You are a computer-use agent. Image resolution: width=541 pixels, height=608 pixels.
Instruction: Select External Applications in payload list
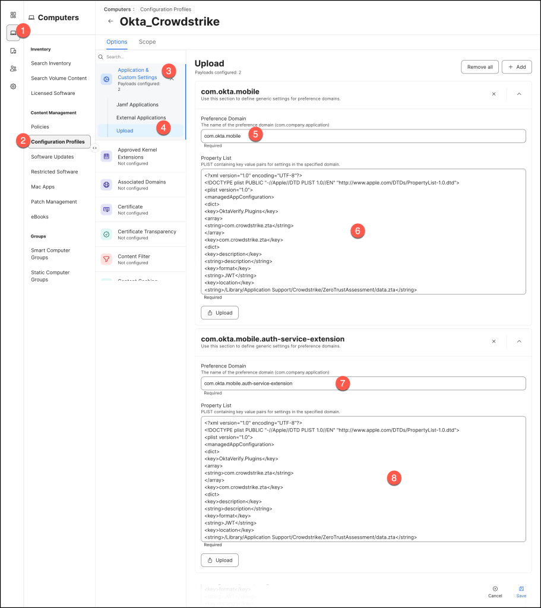click(x=141, y=118)
